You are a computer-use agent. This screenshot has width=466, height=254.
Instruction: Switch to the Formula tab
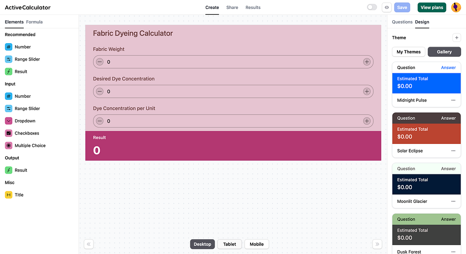34,22
